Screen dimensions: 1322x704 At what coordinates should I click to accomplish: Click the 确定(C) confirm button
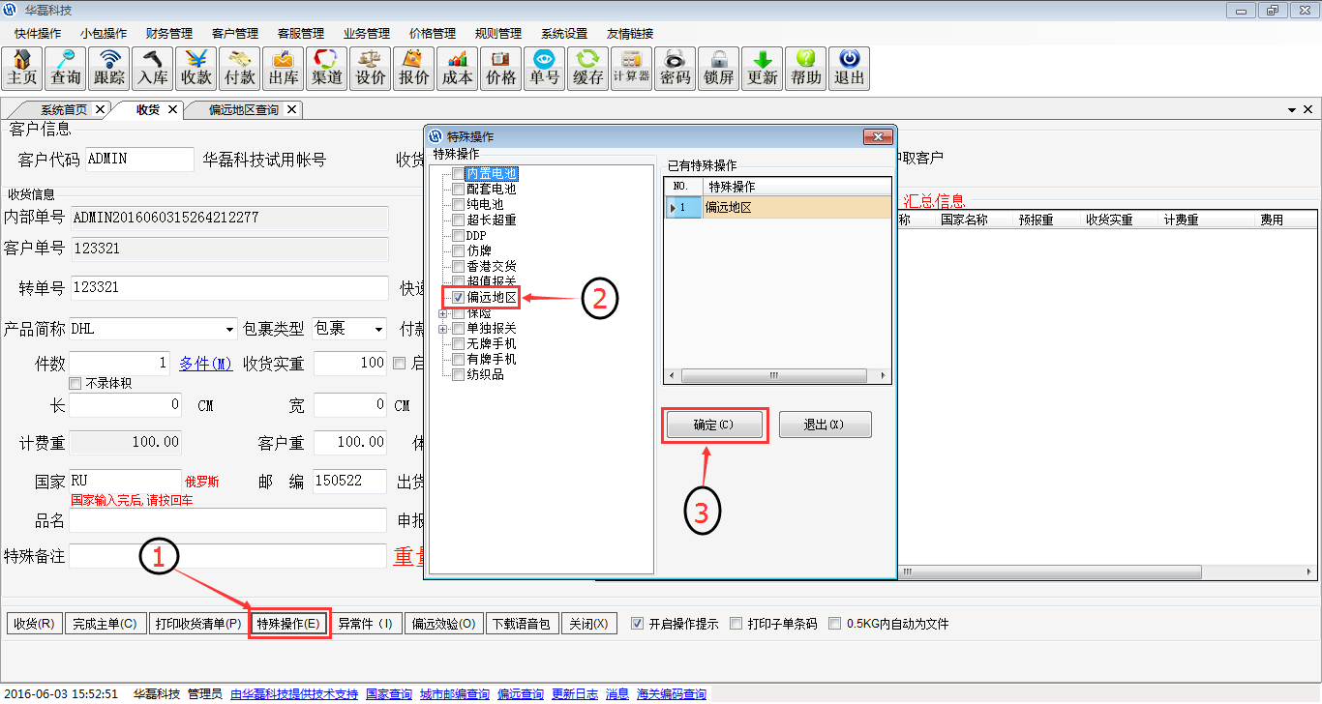(x=714, y=425)
